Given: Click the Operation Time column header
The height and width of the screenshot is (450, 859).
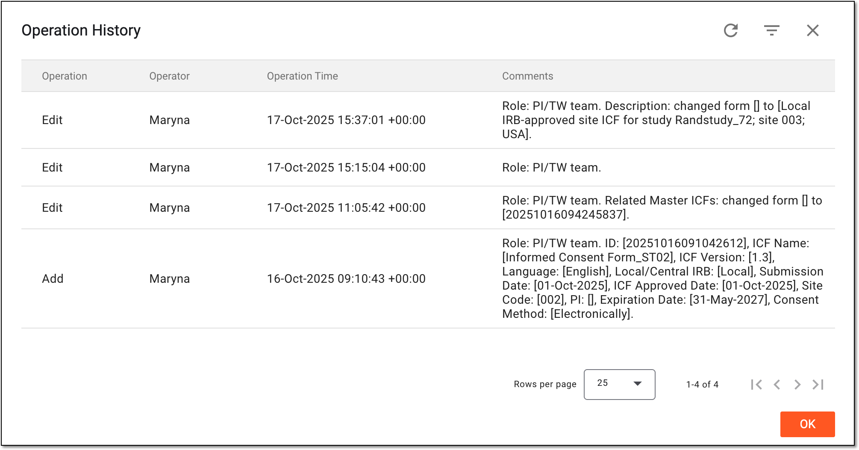Looking at the screenshot, I should 303,76.
